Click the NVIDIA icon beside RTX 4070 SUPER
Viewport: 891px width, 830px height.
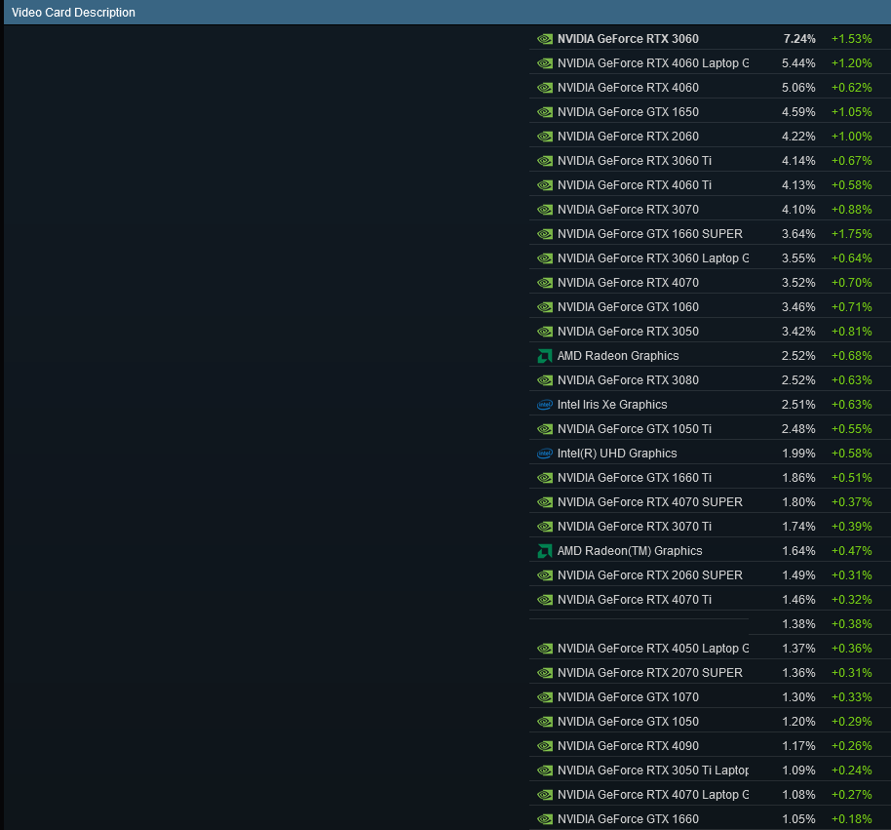pos(544,502)
